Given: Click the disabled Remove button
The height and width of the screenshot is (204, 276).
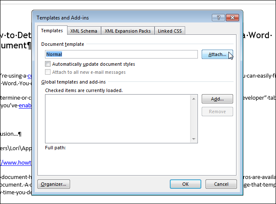Looking at the screenshot, I should coord(217,112).
